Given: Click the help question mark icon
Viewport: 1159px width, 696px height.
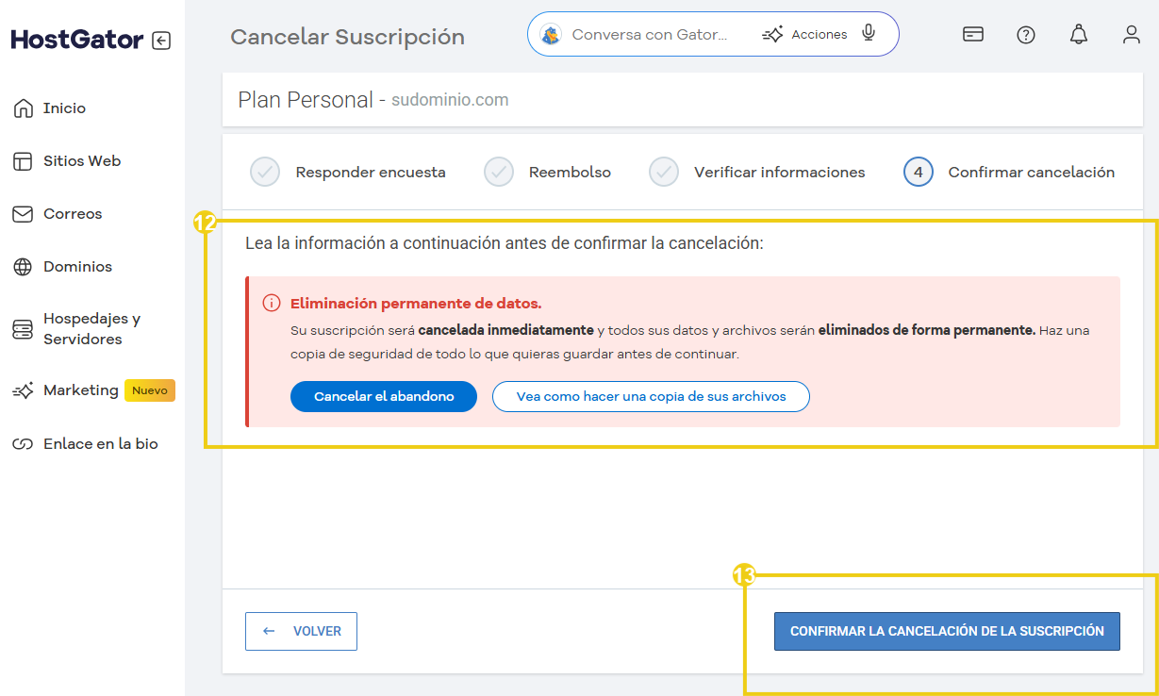Looking at the screenshot, I should point(1025,34).
